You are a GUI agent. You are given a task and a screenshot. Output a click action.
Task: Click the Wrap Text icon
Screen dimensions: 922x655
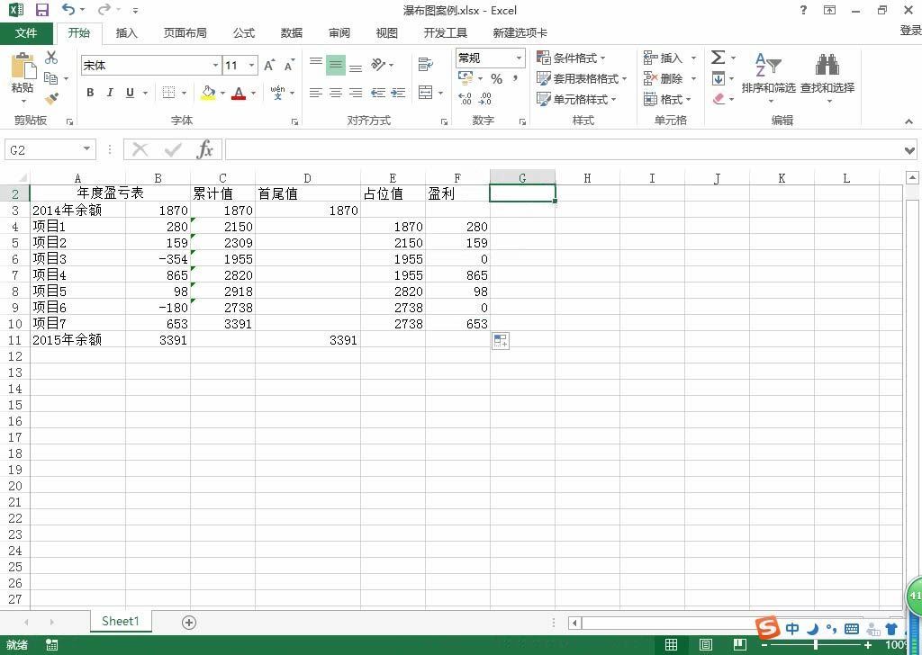click(x=425, y=65)
